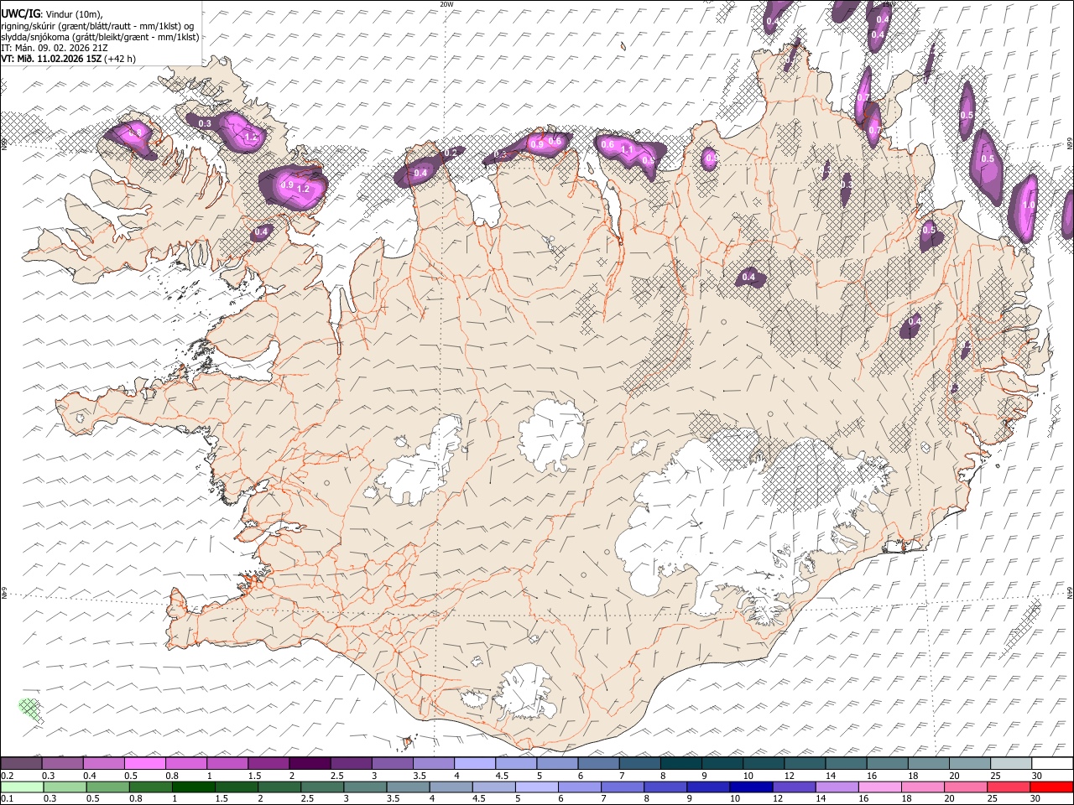
Task: Click the lower legend pale green swatch at 0.1
Action: 22,787
